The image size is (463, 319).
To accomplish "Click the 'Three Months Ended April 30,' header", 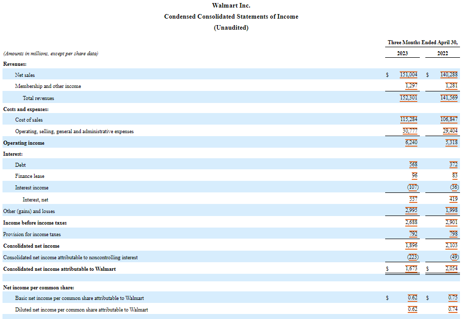I will pos(422,43).
